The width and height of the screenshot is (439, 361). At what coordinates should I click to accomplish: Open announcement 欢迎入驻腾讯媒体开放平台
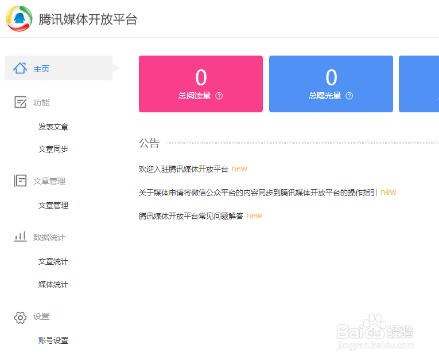point(184,169)
